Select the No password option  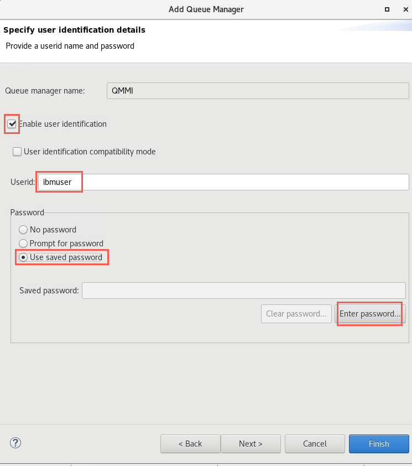(x=23, y=230)
